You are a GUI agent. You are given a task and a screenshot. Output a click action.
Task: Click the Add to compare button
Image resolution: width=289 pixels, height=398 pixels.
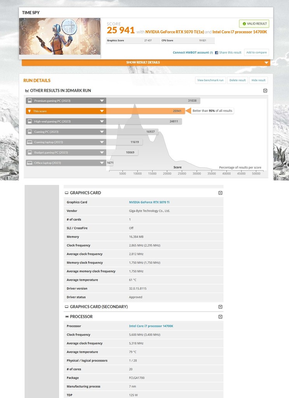(256, 52)
